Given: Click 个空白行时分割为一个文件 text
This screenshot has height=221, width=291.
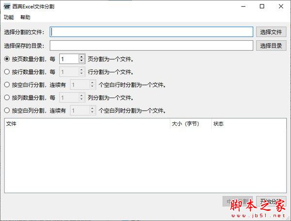Looking at the screenshot, I should click(x=132, y=85).
